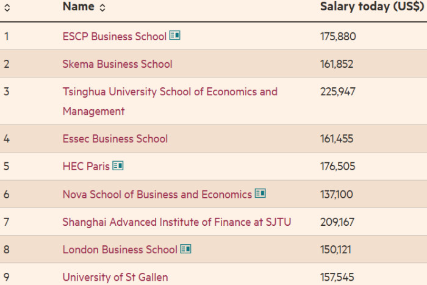Open Tsinghua University School of Economics link
Screen dimensions: 427x285
tap(170, 101)
